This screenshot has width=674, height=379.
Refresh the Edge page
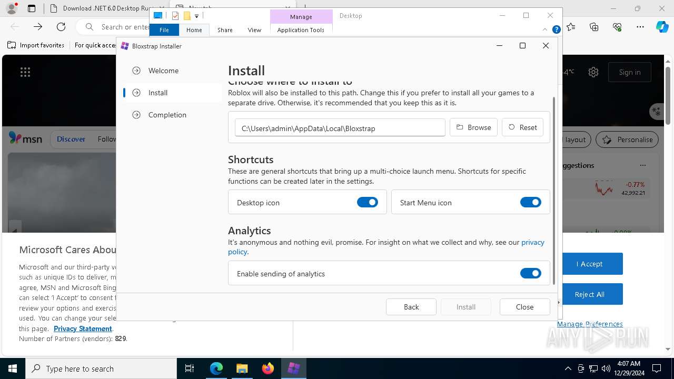(61, 26)
